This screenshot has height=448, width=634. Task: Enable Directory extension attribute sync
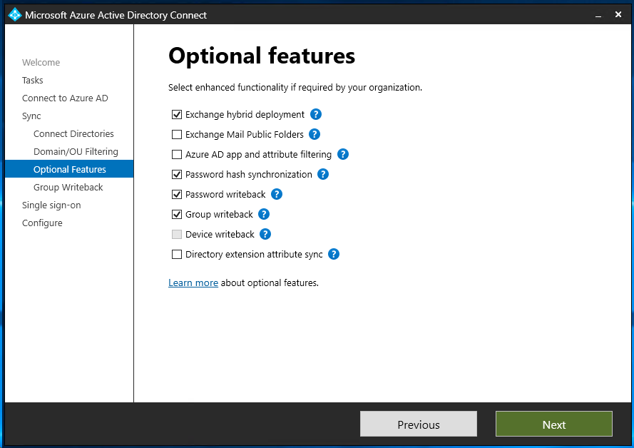(x=177, y=255)
